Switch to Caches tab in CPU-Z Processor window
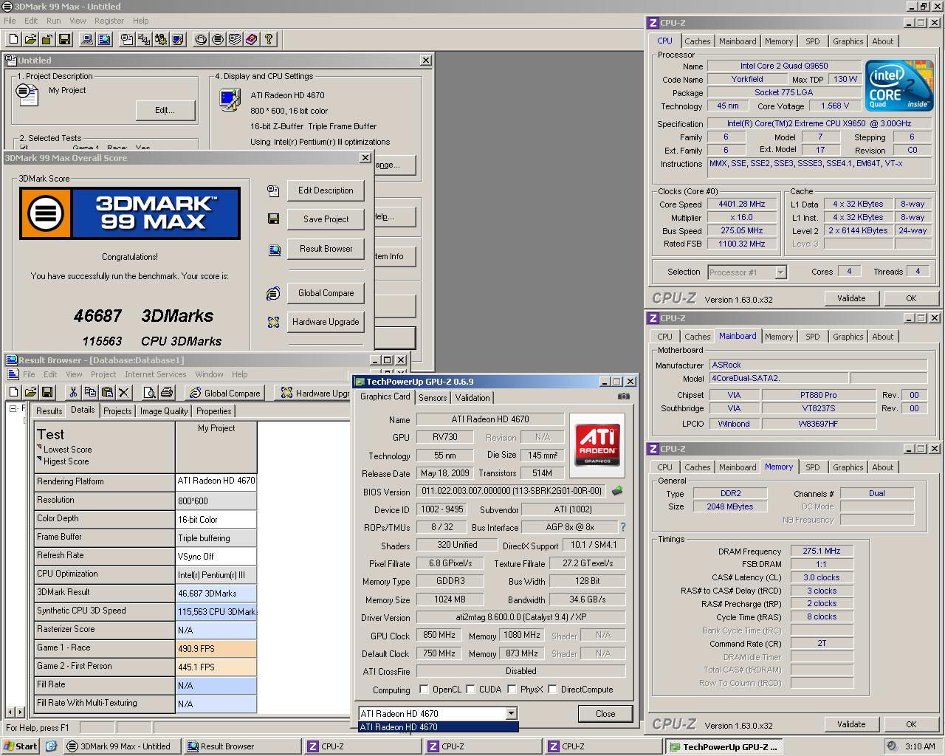945x756 pixels. 697,41
